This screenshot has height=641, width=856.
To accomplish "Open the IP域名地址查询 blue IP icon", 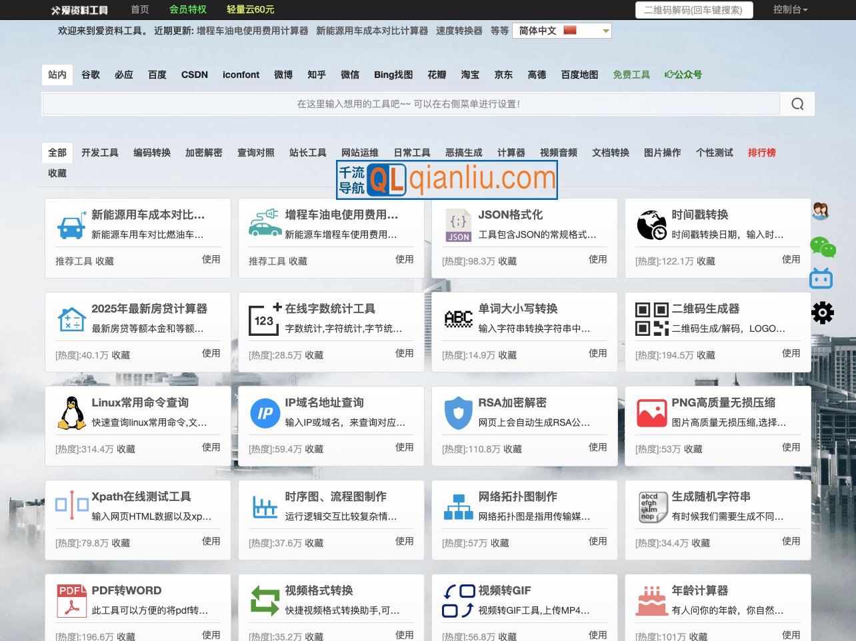I will tap(265, 413).
